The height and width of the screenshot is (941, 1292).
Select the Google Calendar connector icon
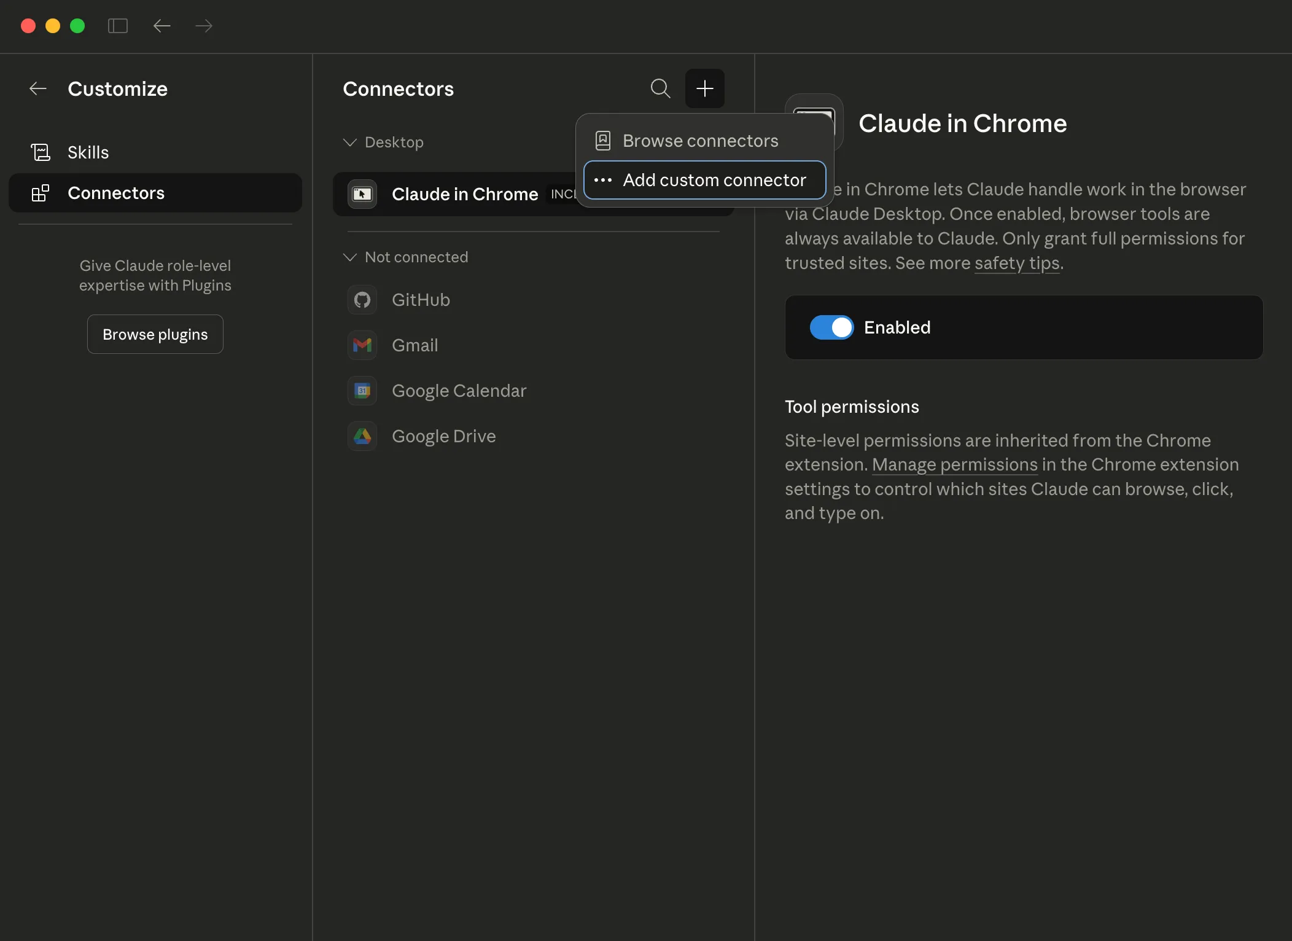(x=362, y=390)
